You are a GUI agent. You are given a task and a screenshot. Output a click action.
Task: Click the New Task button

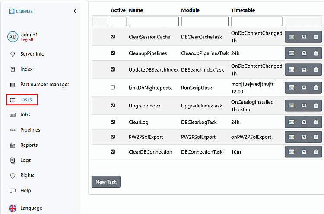point(106,182)
